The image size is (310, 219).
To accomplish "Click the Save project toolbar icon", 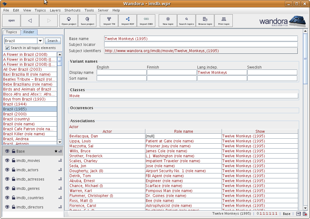I will pyautogui.click(x=87, y=20).
